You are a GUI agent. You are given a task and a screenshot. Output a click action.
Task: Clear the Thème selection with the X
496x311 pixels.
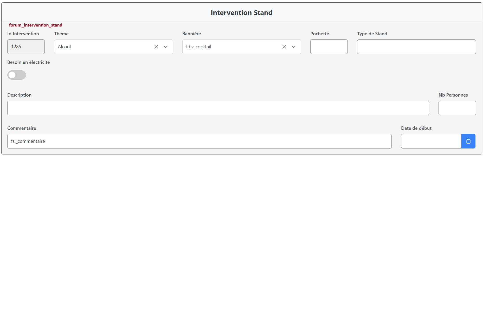[156, 47]
